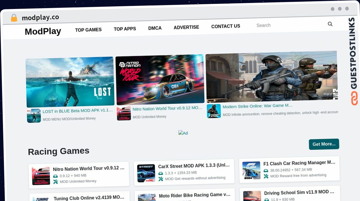The image size is (360, 201).
Task: Click the "MOD MENU MOD/Unlimited Money" text
Action: pyautogui.click(x=69, y=119)
